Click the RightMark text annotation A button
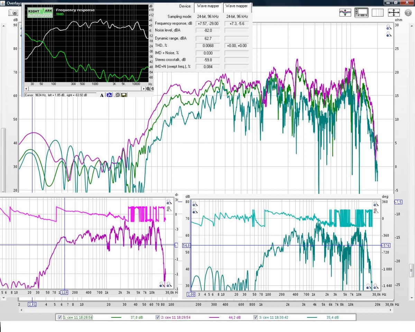415x332 pixels. [x=102, y=95]
